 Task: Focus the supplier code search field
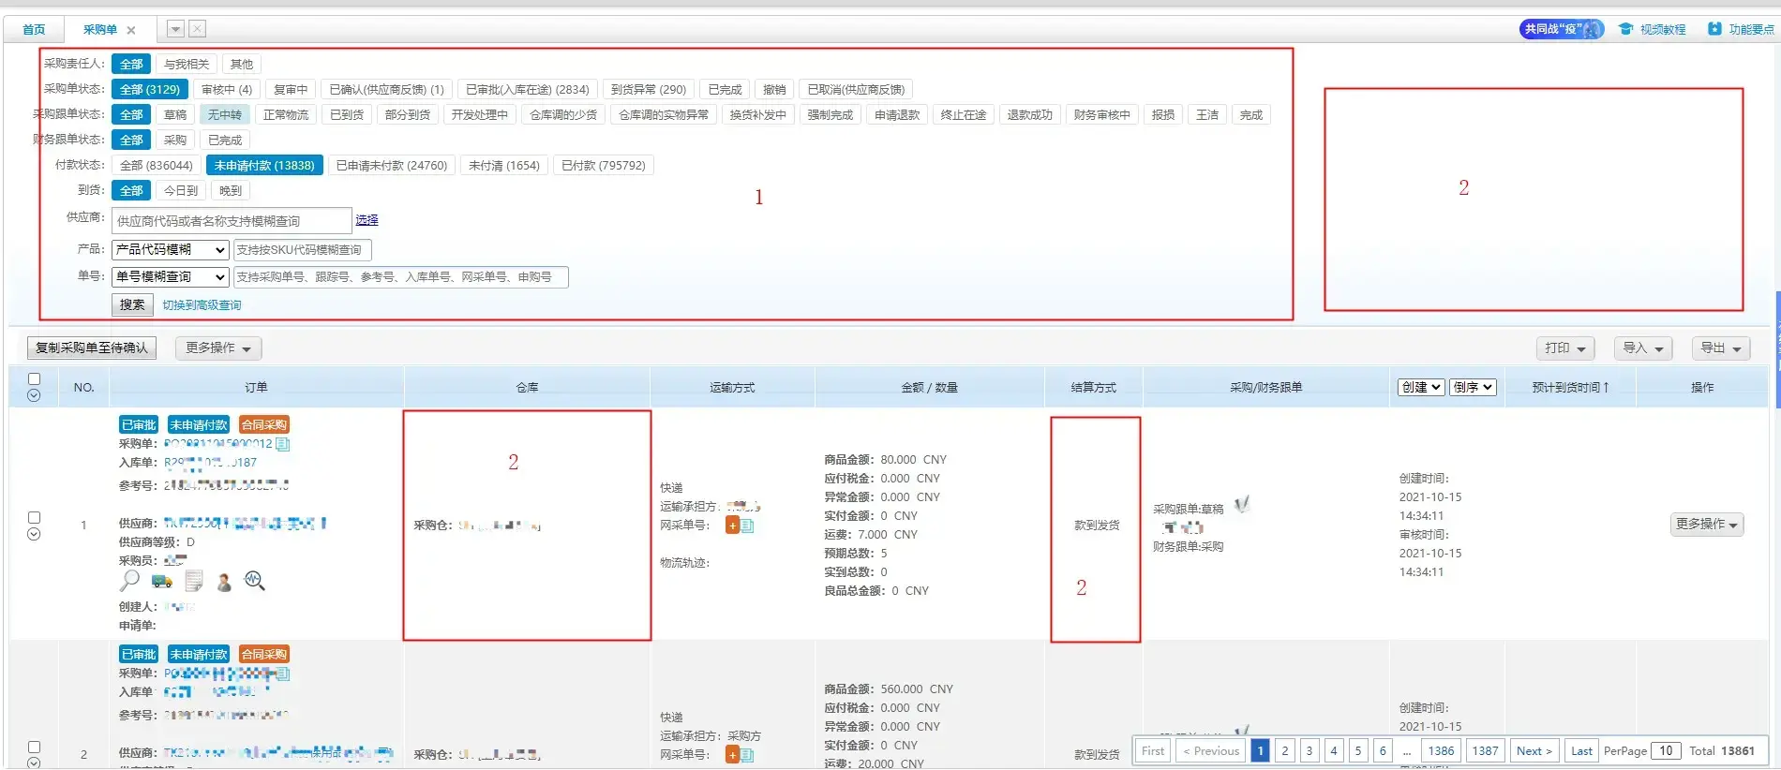(232, 221)
